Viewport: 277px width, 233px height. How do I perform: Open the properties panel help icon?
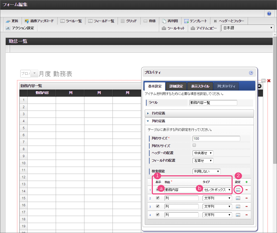click(251, 73)
